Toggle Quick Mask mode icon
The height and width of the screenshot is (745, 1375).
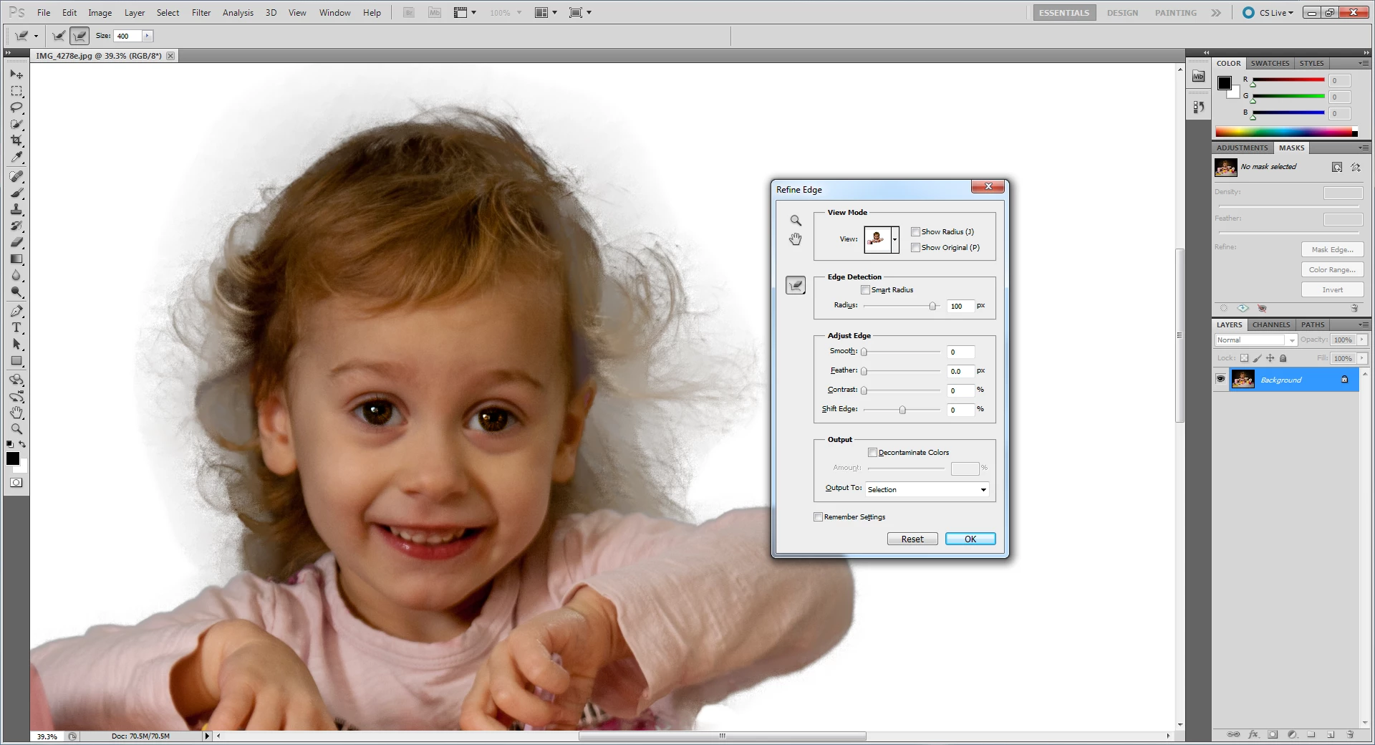point(16,483)
